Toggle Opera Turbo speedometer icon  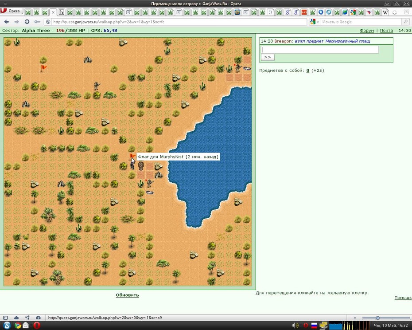pyautogui.click(x=38, y=318)
